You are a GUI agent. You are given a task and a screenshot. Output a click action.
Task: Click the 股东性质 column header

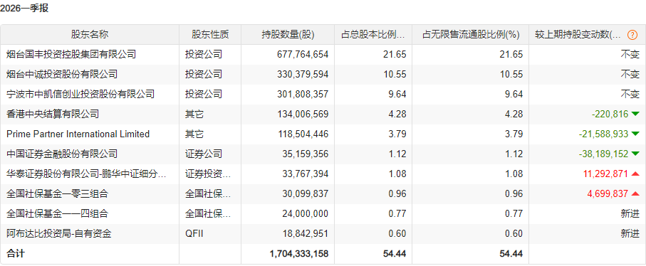pyautogui.click(x=210, y=35)
